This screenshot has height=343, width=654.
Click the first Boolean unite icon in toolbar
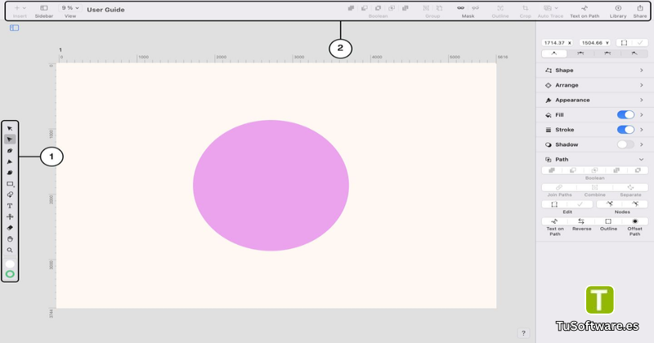352,8
